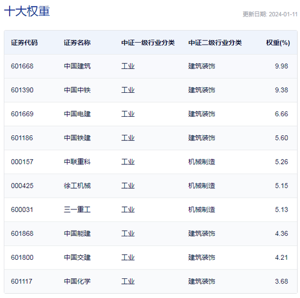Open the 中国建筑 security name
The width and height of the screenshot is (300, 298).
(77, 66)
